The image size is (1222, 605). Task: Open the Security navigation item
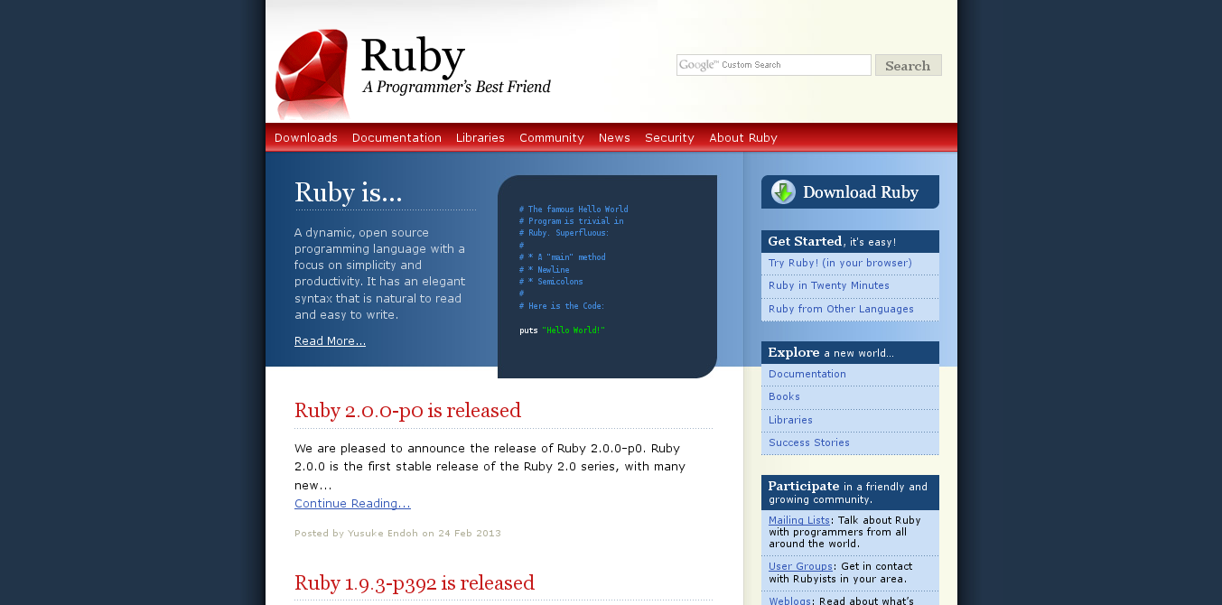point(669,137)
